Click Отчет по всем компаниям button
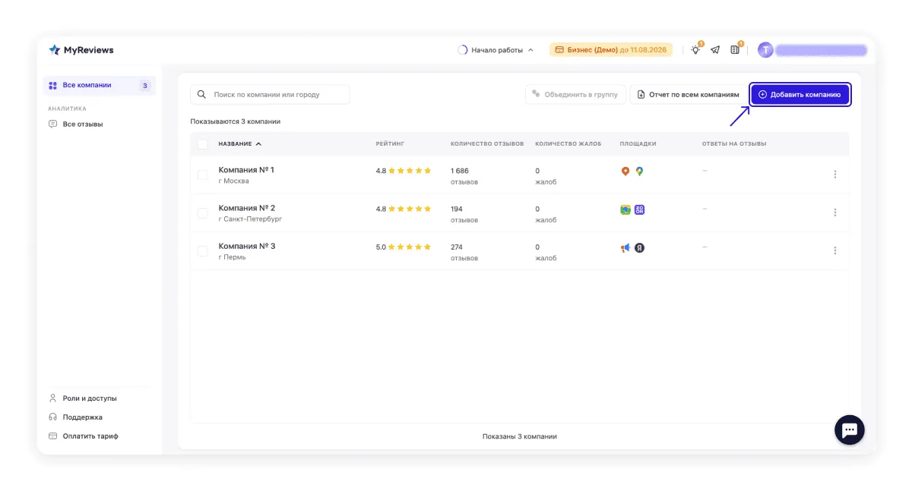This screenshot has width=912, height=491. 688,95
